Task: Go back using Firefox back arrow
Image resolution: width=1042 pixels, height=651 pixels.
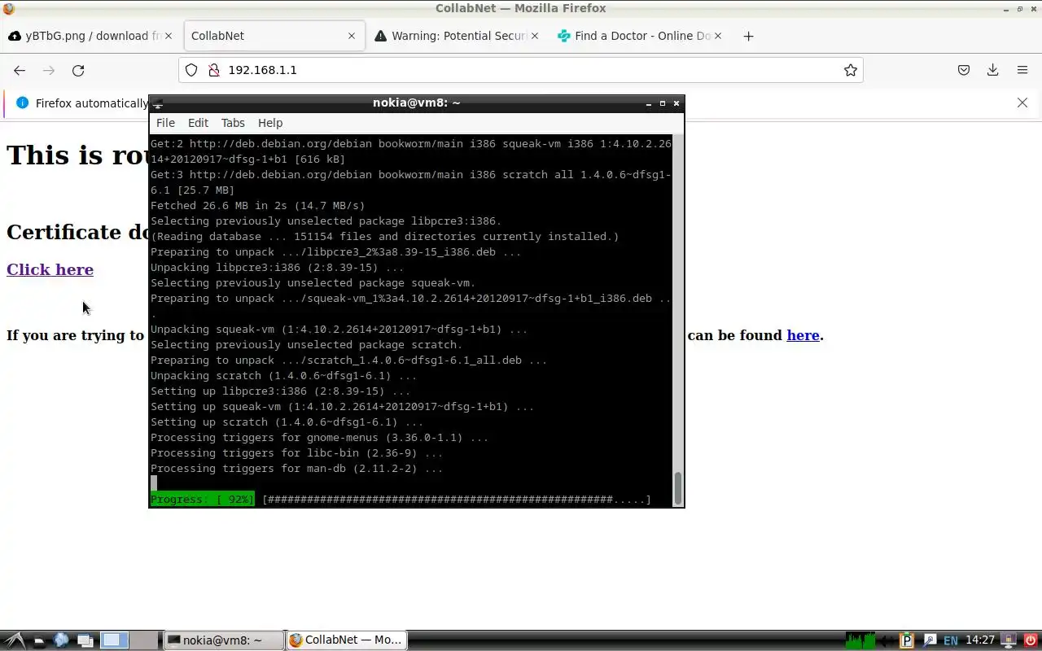Action: tap(20, 70)
